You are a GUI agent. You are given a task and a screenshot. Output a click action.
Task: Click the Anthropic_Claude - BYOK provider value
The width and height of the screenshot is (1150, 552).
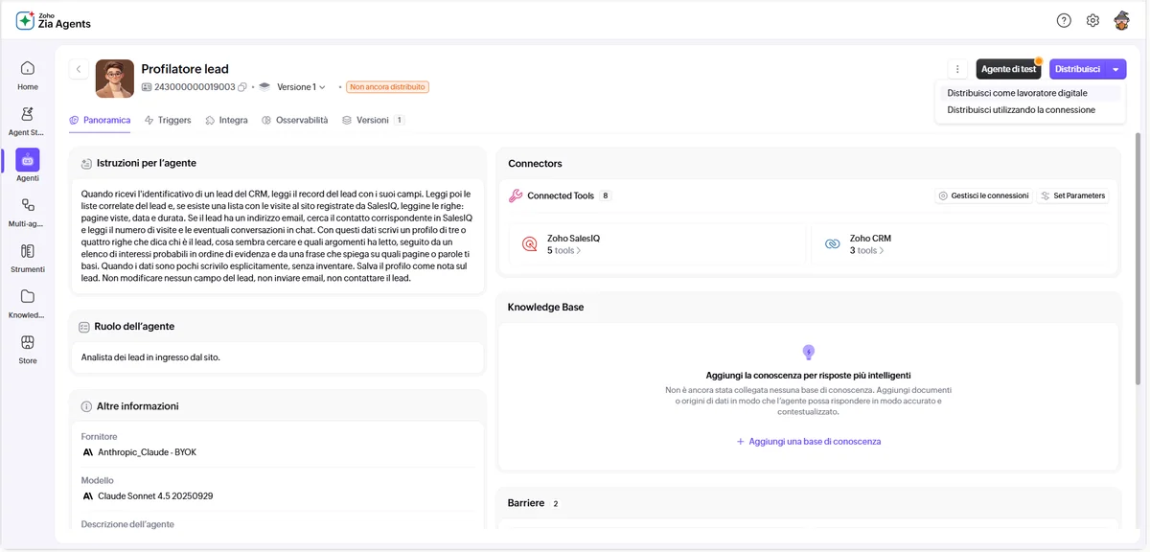[x=147, y=451]
